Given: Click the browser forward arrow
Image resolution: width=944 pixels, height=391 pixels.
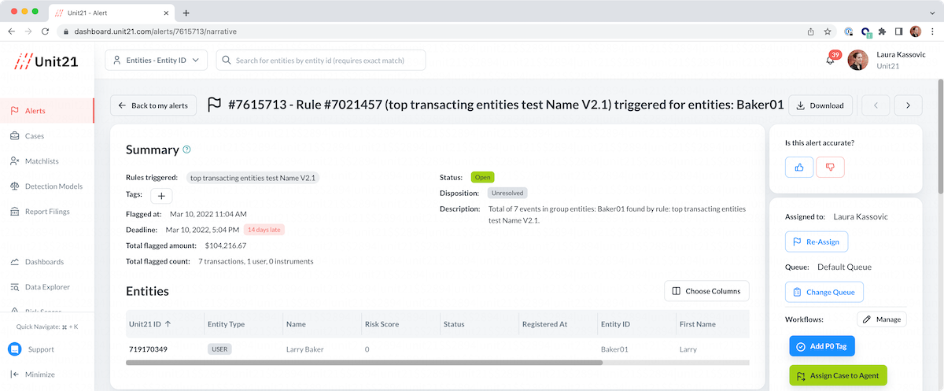Looking at the screenshot, I should (x=29, y=31).
